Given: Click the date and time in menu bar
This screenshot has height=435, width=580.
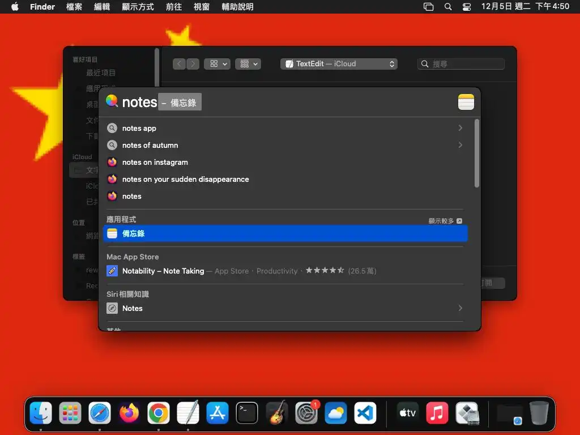Looking at the screenshot, I should pyautogui.click(x=525, y=7).
